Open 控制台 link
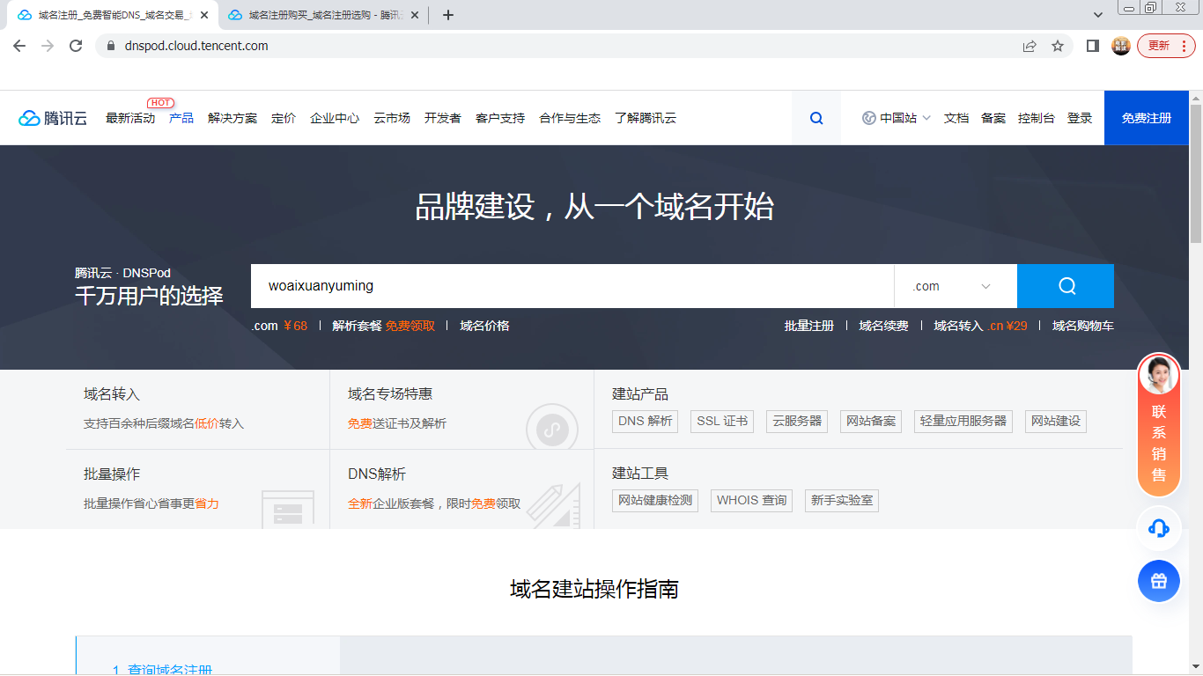 pyautogui.click(x=1037, y=118)
